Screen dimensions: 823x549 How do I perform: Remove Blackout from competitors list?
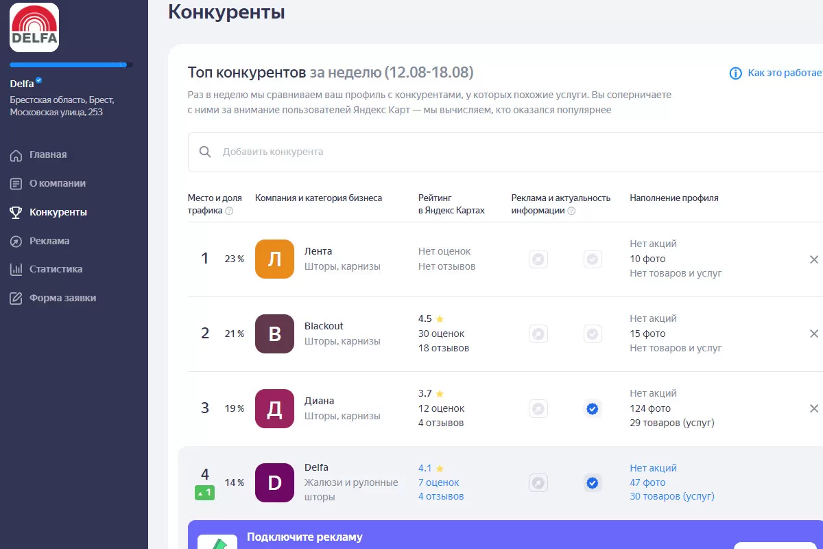(814, 334)
